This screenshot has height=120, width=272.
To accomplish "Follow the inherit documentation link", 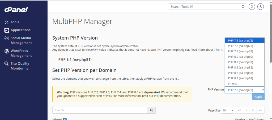I will click(x=218, y=50).
